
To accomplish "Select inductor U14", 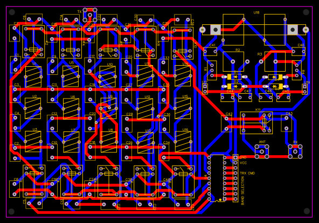I will pos(183,76).
